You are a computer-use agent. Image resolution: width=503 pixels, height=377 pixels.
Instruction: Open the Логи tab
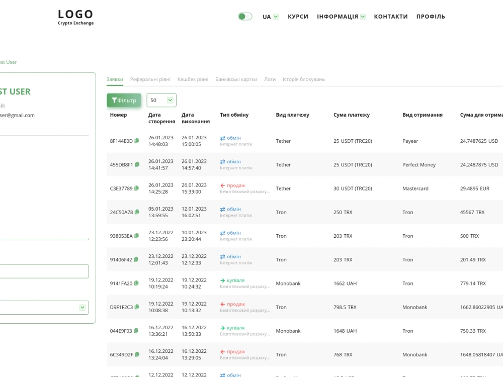click(x=270, y=79)
